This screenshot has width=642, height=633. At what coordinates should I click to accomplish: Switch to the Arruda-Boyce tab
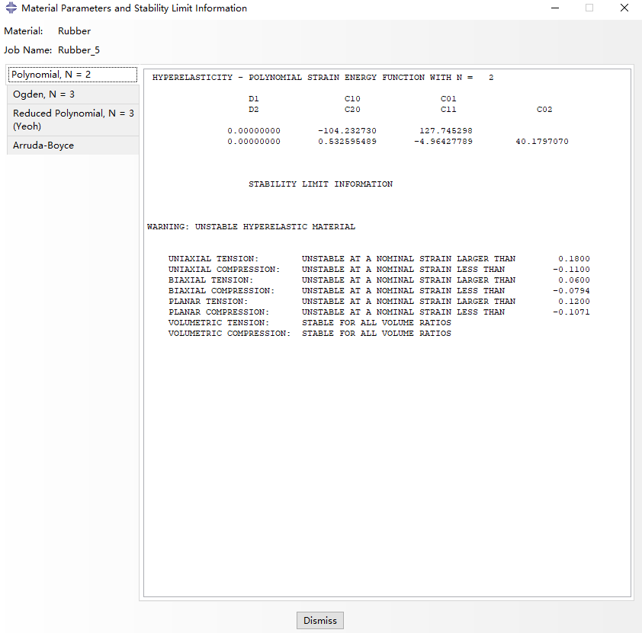point(72,145)
